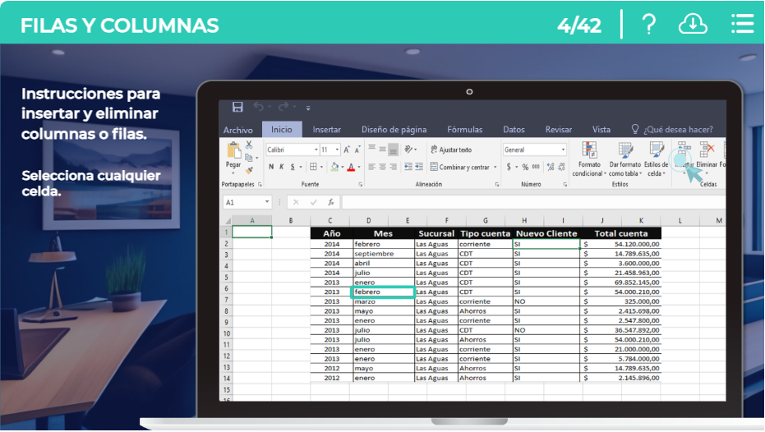Image resolution: width=765 pixels, height=432 pixels.
Task: Open the Calibri font name dropdown
Action: click(316, 150)
